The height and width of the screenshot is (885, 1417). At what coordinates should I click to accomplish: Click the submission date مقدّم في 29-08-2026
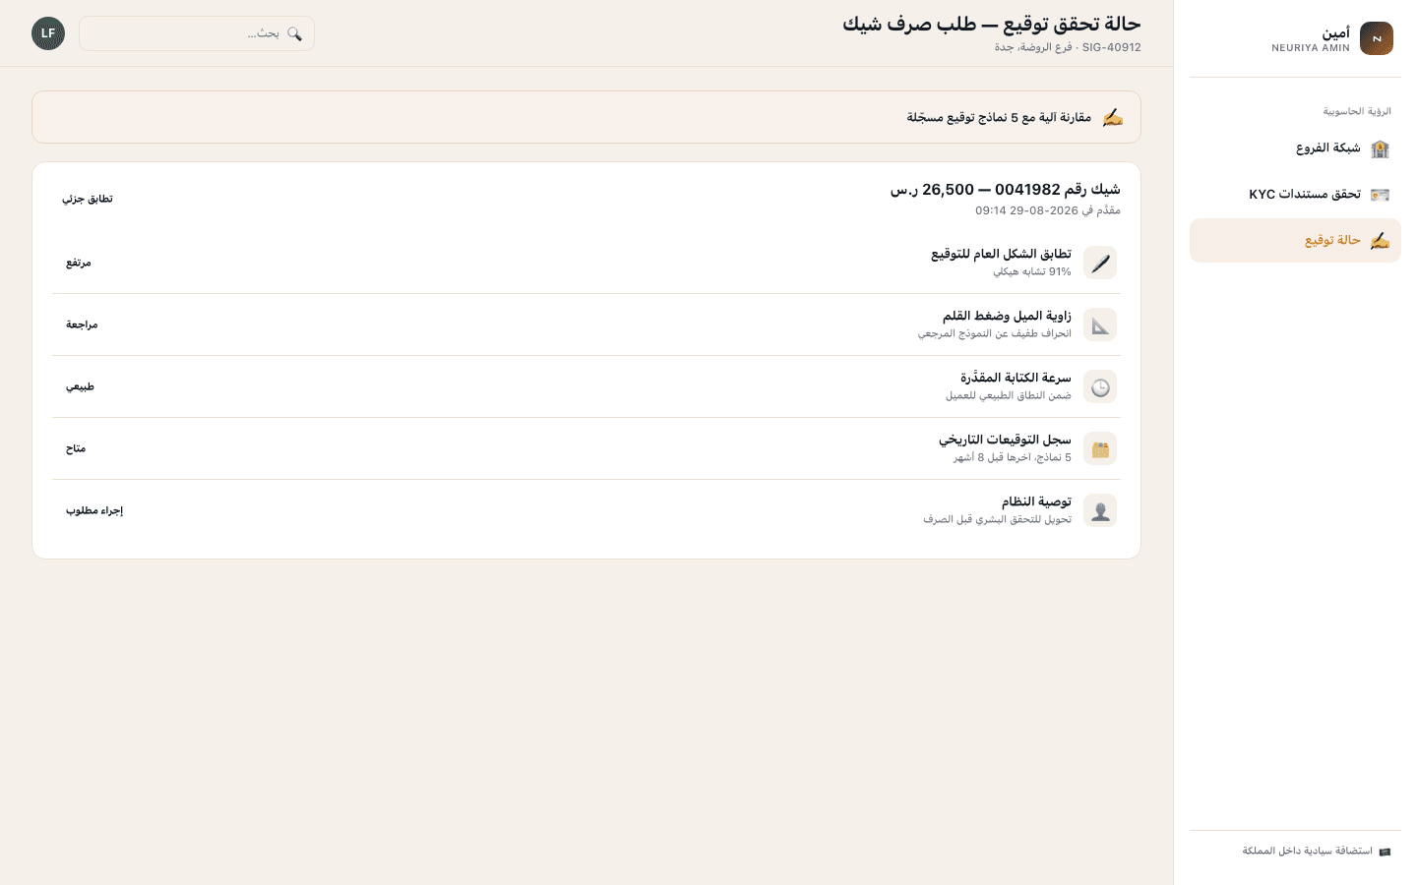tap(1048, 210)
